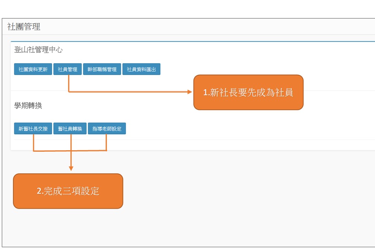Click the orange callout 1.新社長要先成為社員

(248, 93)
